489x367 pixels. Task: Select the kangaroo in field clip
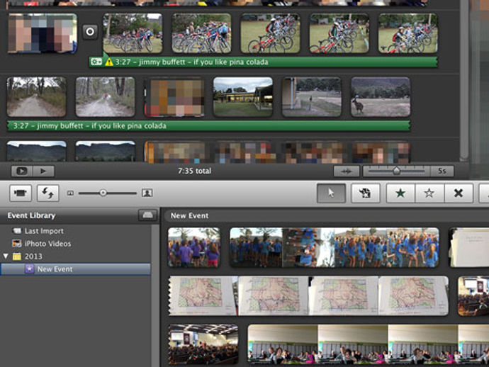coord(381,97)
